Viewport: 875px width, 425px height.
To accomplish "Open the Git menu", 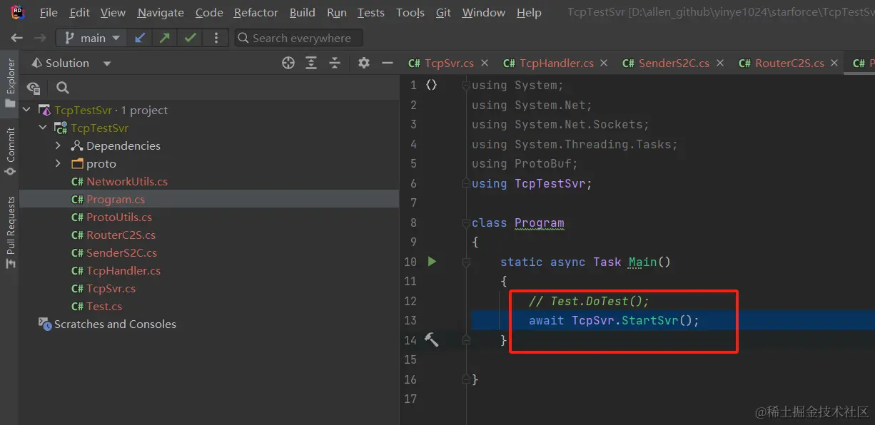I will 443,12.
